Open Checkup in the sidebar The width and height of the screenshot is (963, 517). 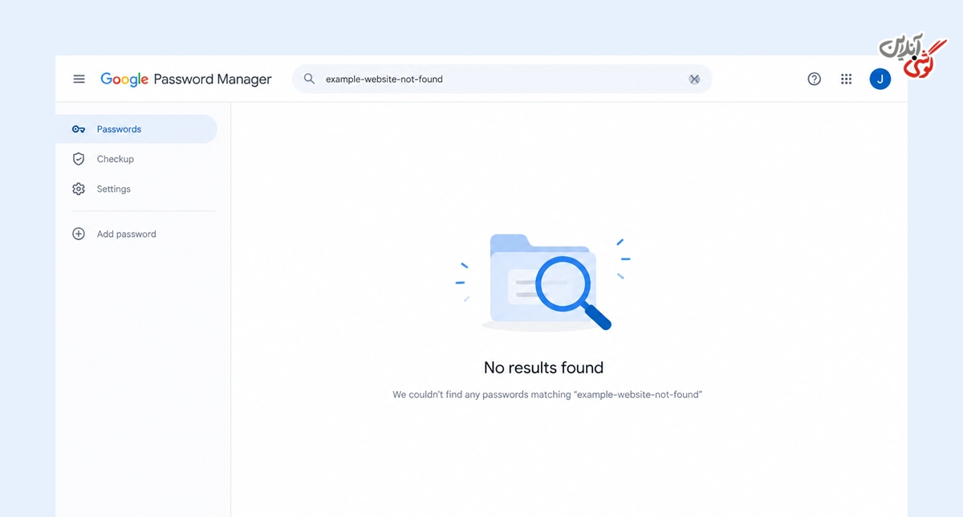(x=136, y=159)
